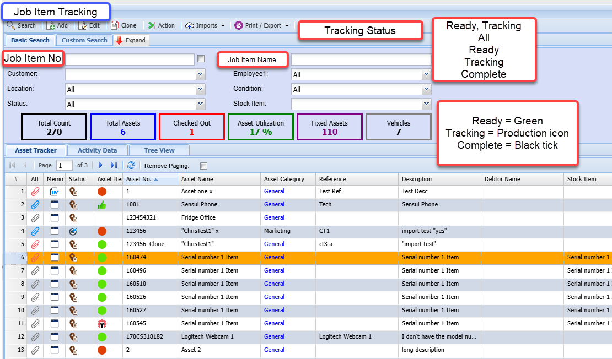Open the Condition dropdown

[426, 89]
